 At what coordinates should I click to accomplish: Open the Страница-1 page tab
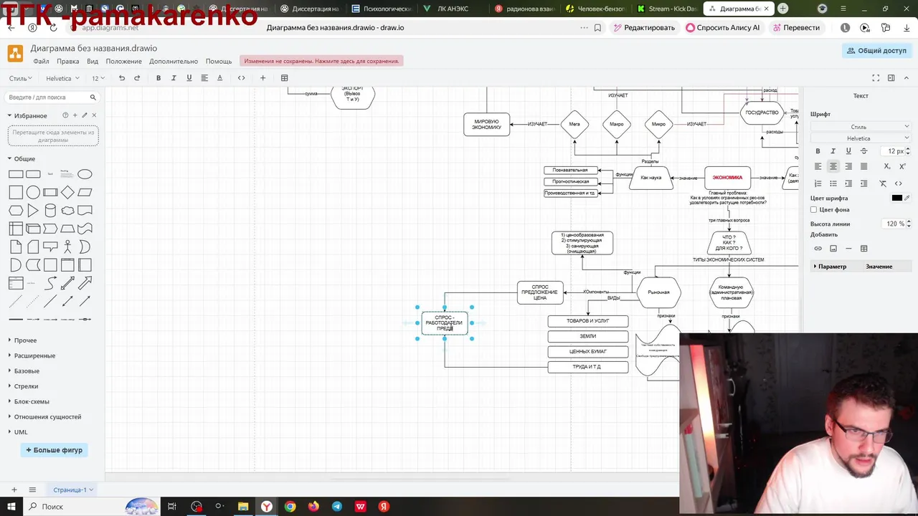click(73, 490)
